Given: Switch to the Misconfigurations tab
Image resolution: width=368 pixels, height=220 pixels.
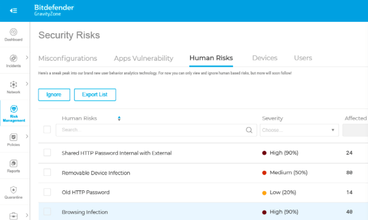Looking at the screenshot, I should 67,58.
